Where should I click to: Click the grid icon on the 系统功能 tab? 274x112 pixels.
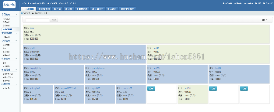(x=40, y=9)
